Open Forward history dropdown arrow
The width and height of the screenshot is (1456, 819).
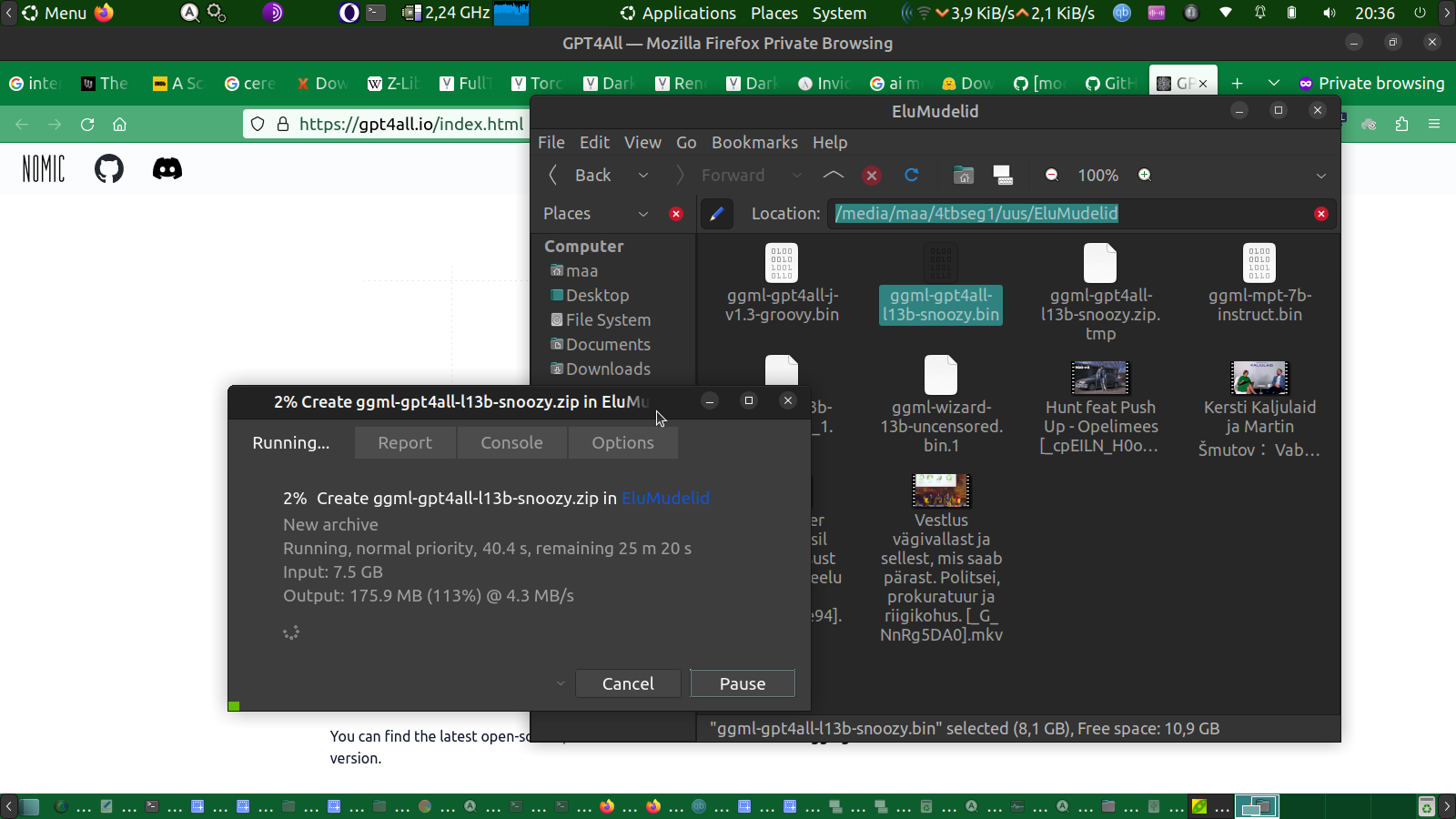point(797,175)
